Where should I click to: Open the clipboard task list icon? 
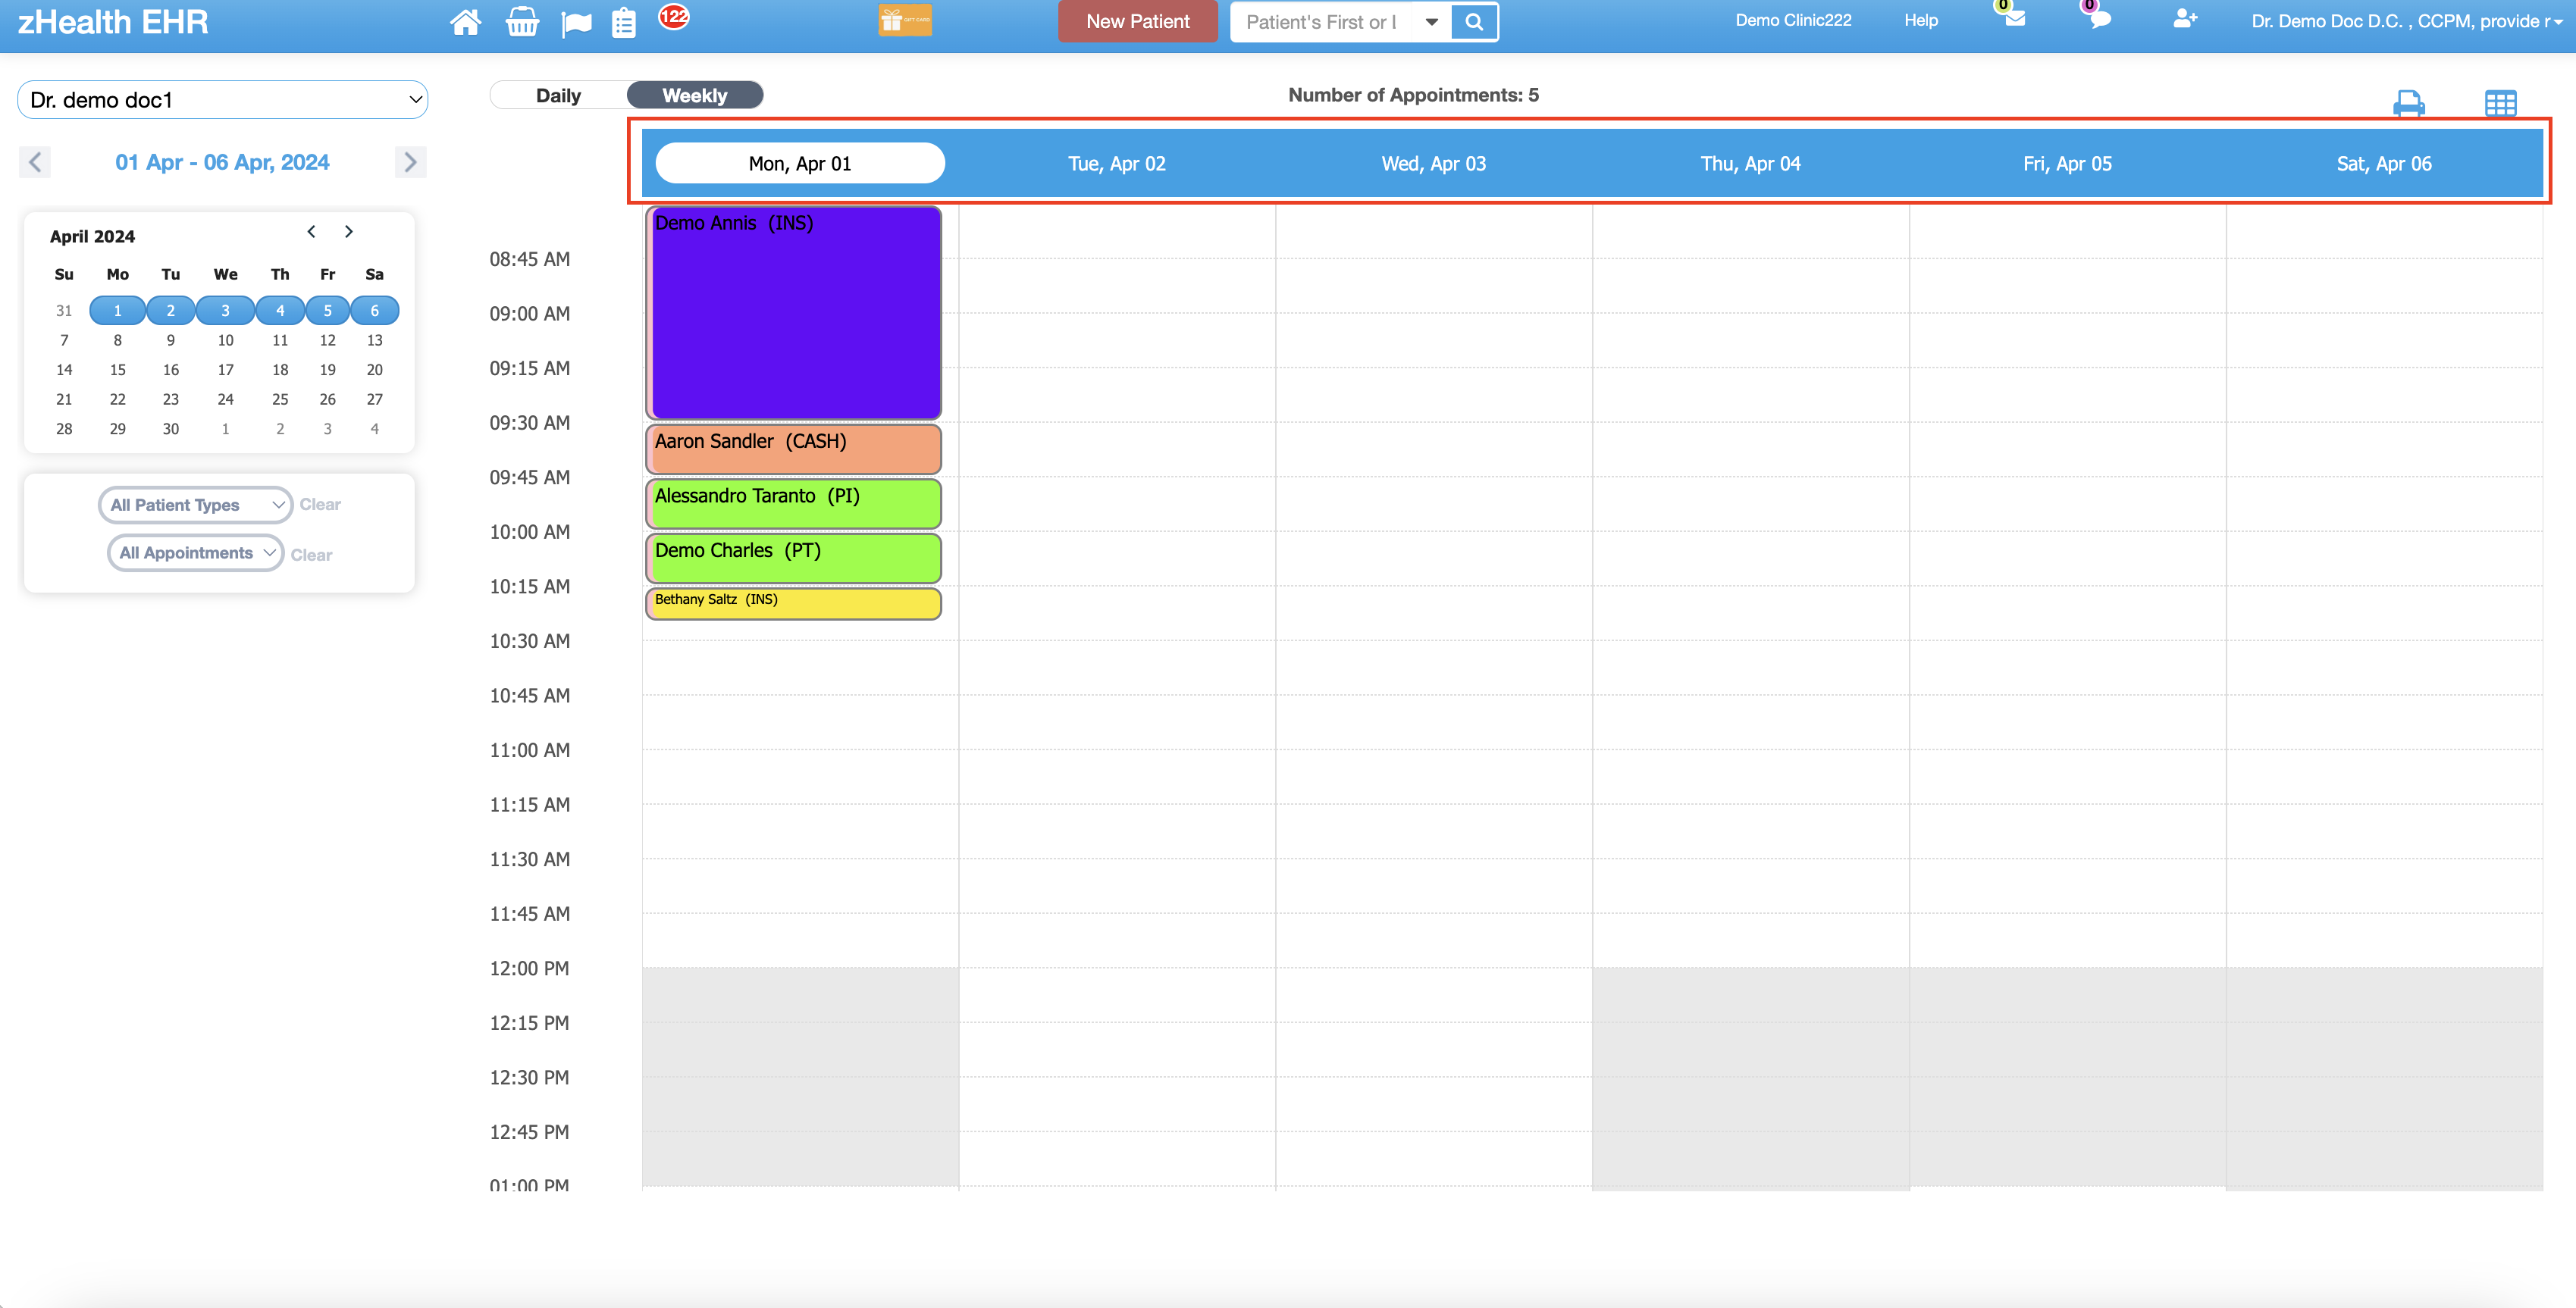[x=624, y=21]
